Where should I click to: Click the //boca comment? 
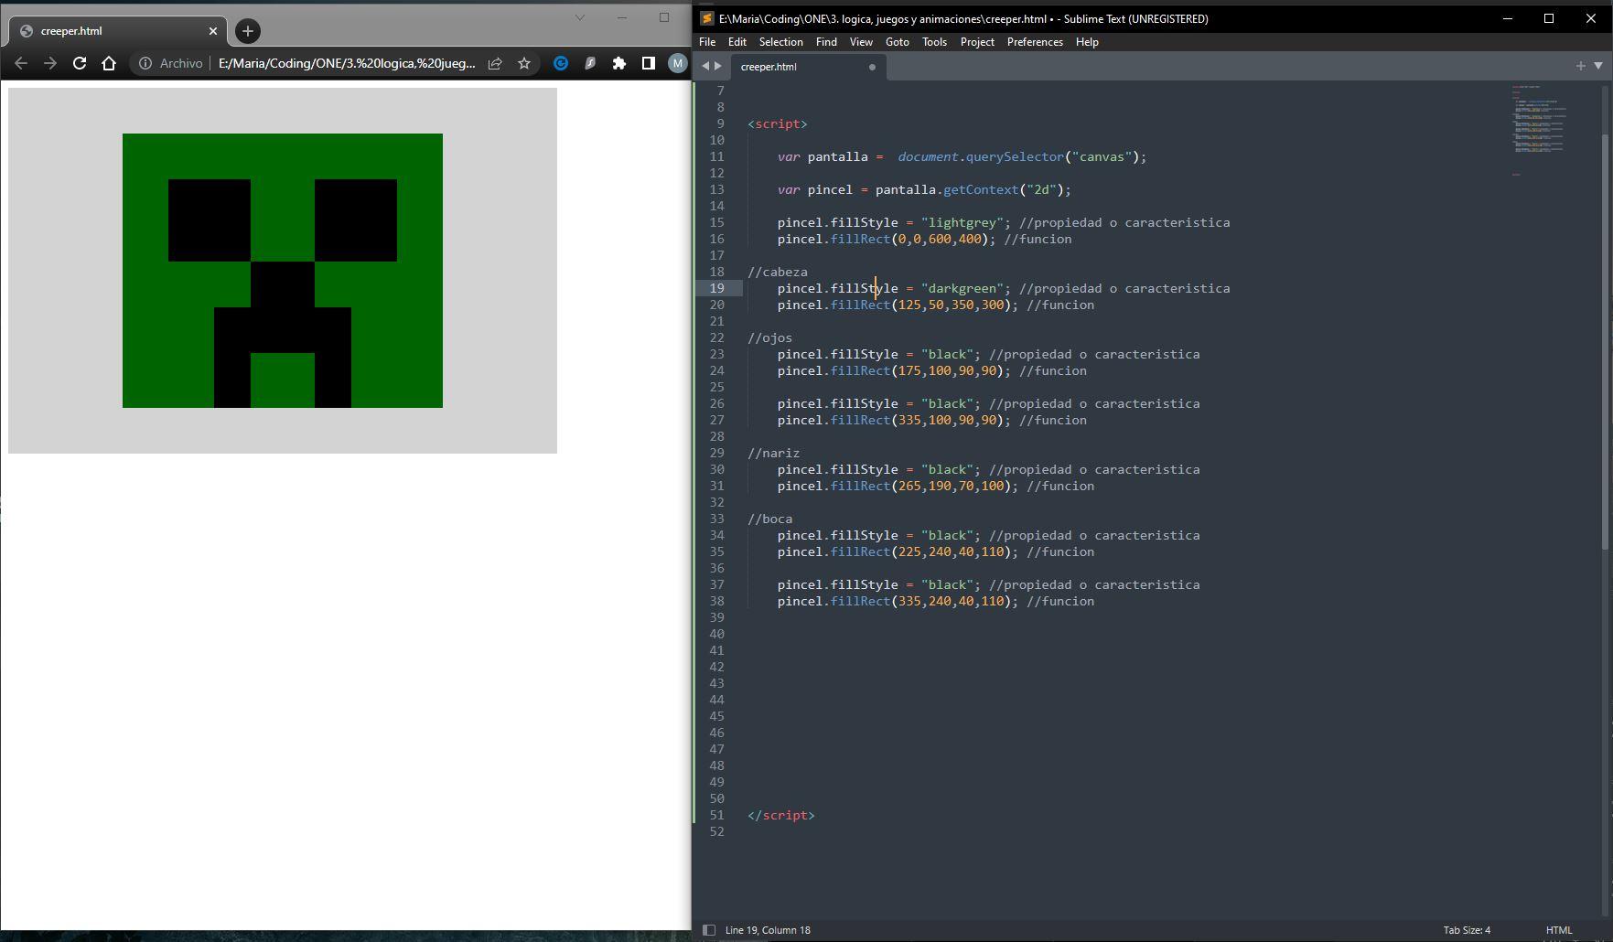(x=770, y=519)
